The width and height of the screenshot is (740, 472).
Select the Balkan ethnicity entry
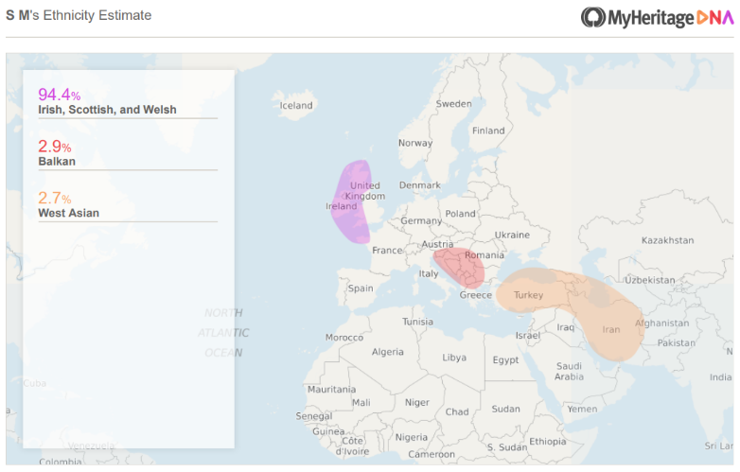tap(57, 162)
